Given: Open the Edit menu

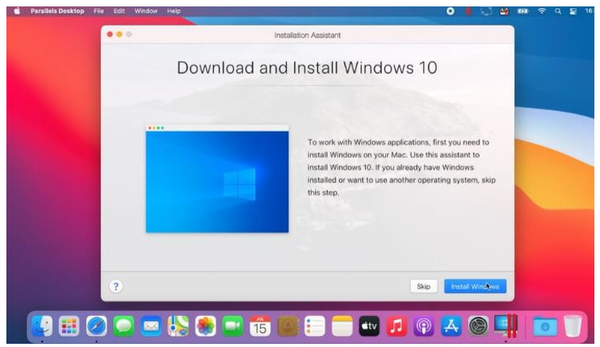Looking at the screenshot, I should 119,10.
